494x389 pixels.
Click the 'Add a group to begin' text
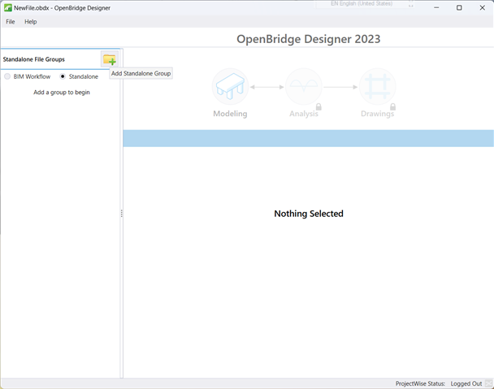pyautogui.click(x=62, y=93)
